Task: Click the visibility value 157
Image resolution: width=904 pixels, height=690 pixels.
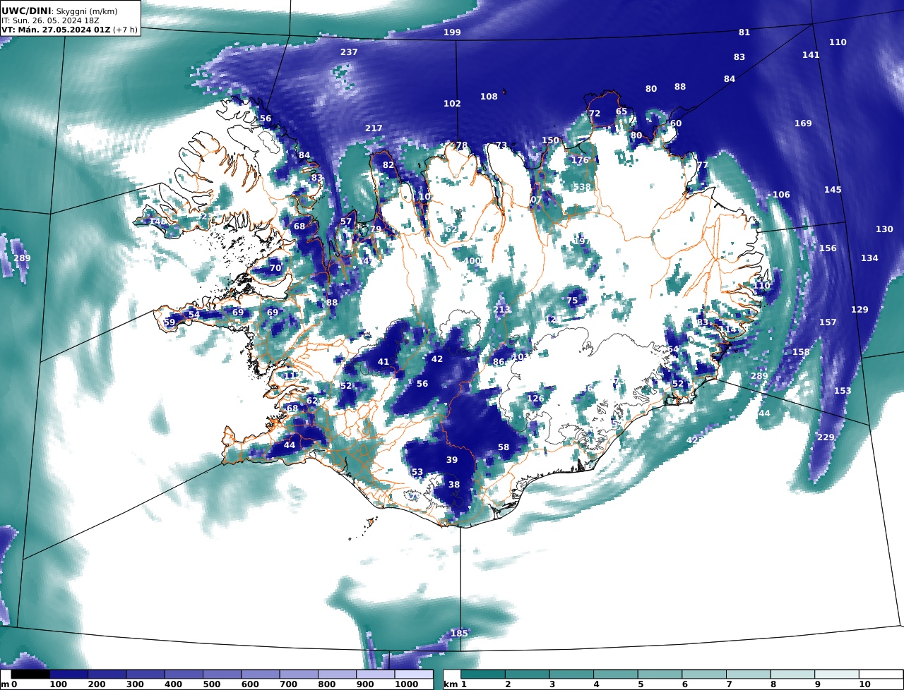Action: point(828,322)
